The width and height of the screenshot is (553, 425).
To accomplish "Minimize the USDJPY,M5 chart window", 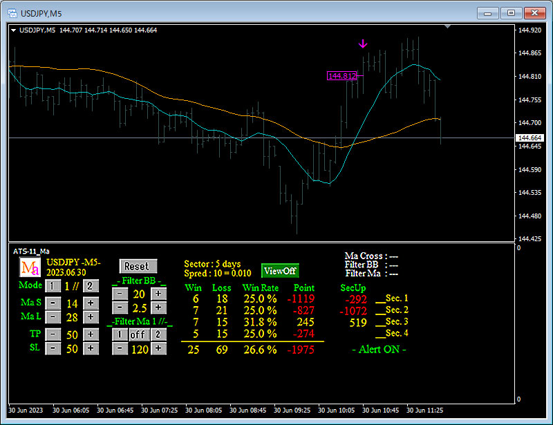I will (x=488, y=13).
